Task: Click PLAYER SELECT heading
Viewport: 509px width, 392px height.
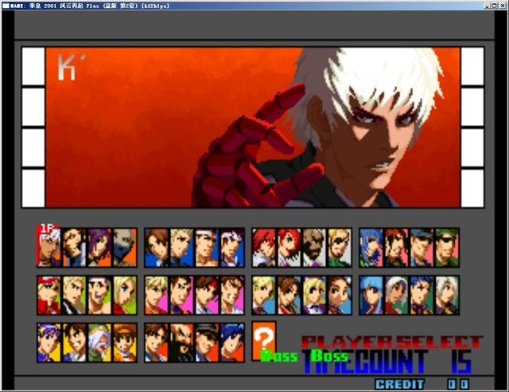Action: pyautogui.click(x=392, y=342)
